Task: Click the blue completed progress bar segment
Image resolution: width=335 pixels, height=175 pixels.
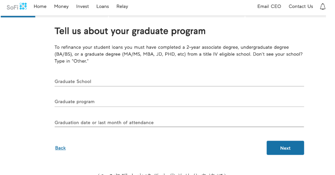Action: click(18, 16)
